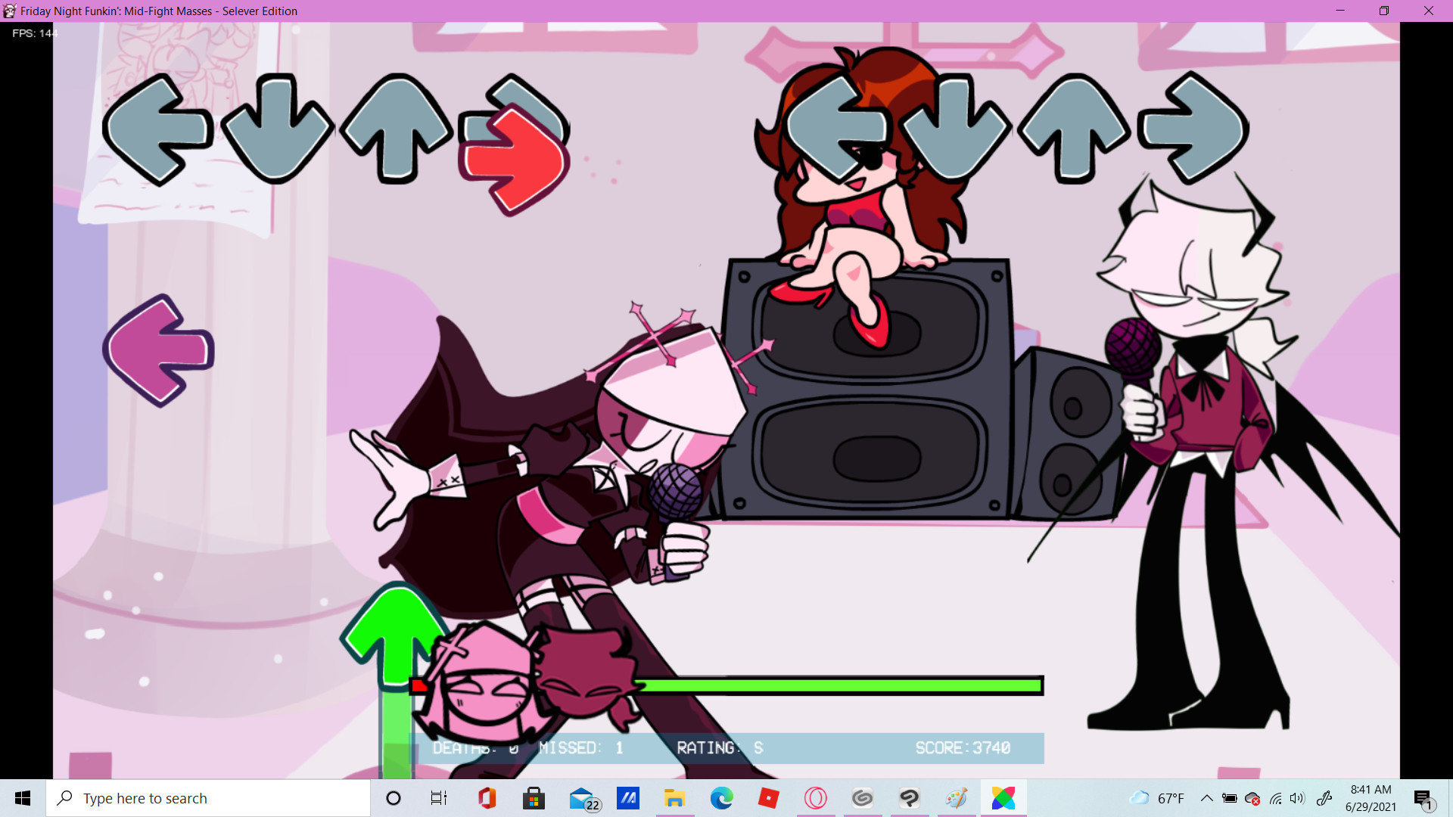Open Task View on the taskbar
This screenshot has height=817, width=1453.
coord(439,798)
